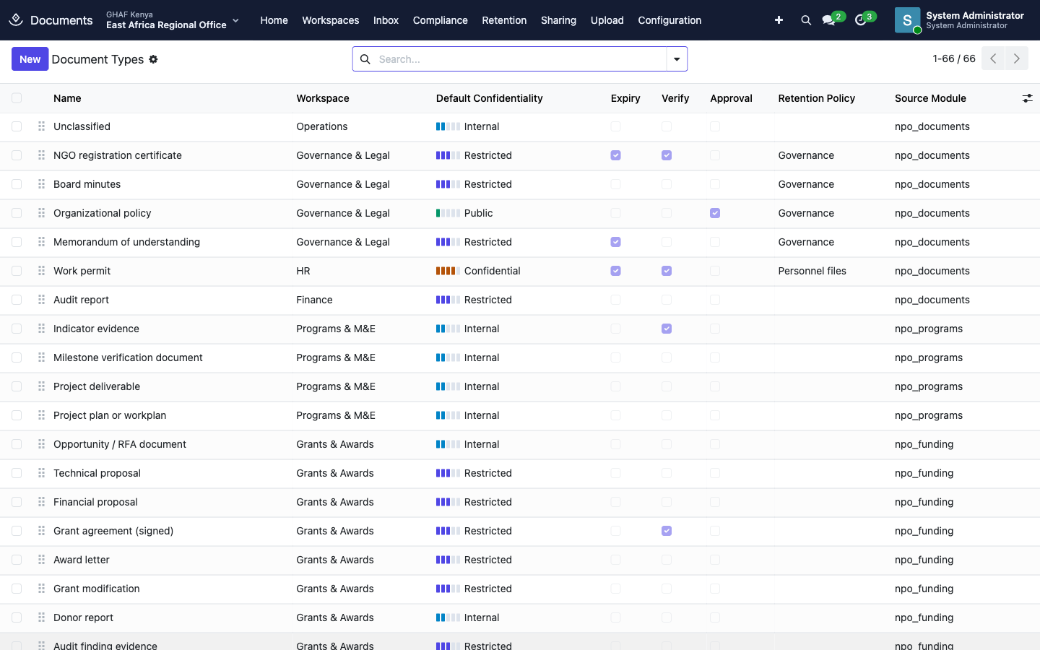Open the Memorandum of understanding record

126,242
